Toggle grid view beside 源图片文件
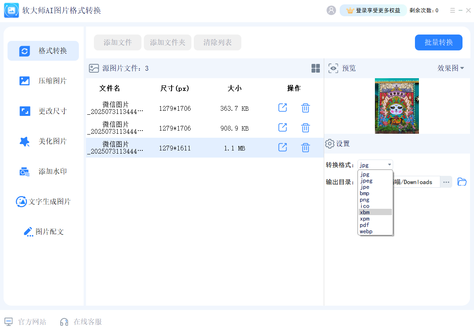The image size is (474, 333). click(315, 68)
